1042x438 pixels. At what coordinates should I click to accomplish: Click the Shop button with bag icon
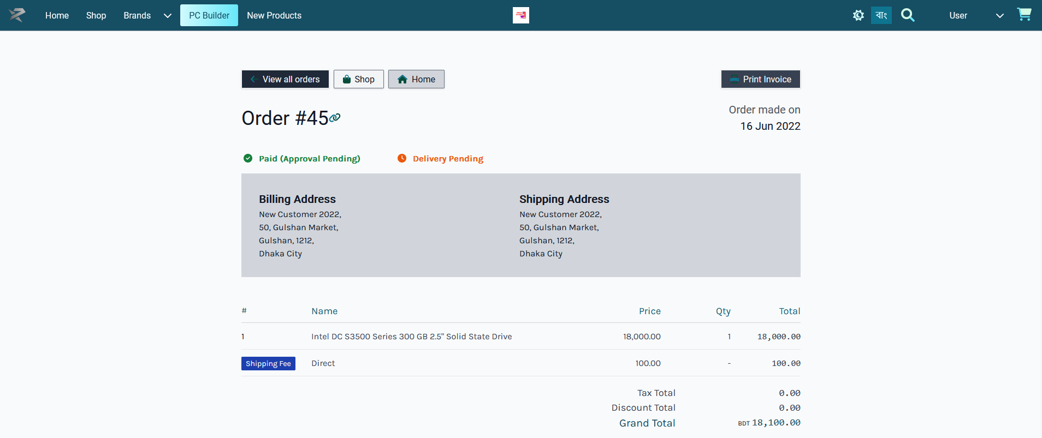coord(359,79)
